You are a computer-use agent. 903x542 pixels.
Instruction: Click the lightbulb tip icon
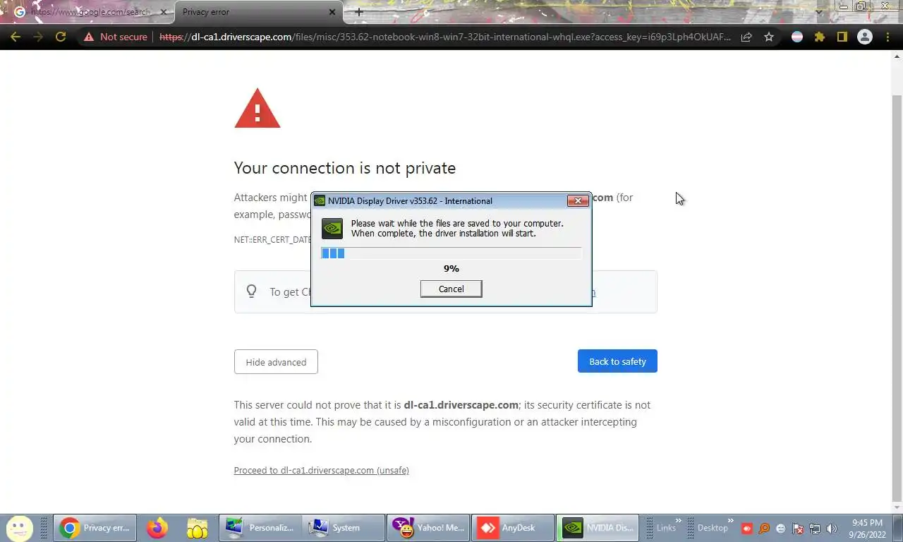tap(251, 291)
